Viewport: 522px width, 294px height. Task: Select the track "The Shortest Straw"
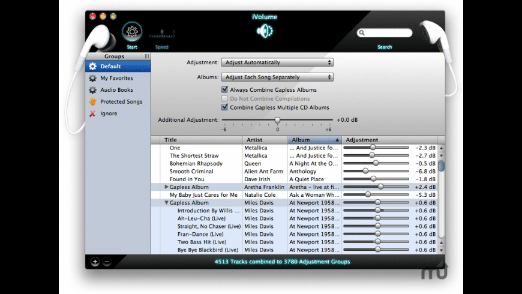[194, 155]
